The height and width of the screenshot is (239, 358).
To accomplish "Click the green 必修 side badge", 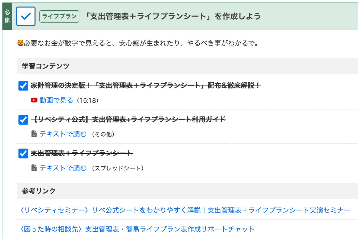I will (x=7, y=17).
